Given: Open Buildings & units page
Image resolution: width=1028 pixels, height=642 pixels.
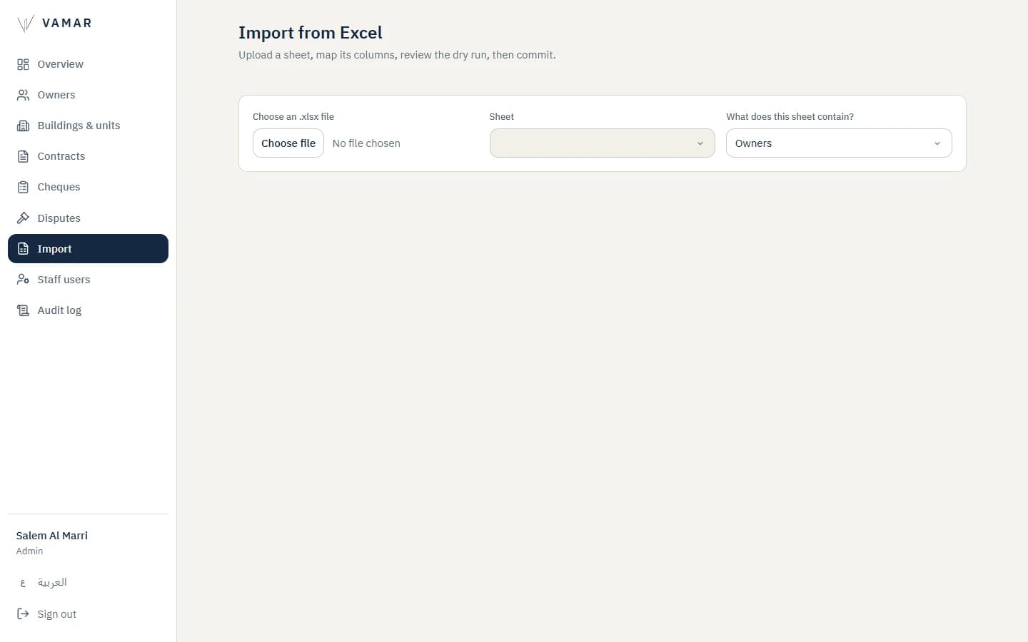Looking at the screenshot, I should 88,126.
